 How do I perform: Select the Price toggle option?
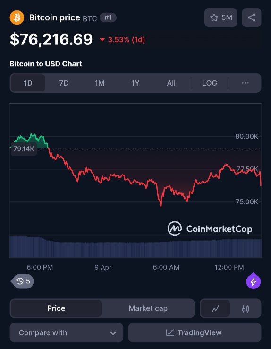[56, 308]
